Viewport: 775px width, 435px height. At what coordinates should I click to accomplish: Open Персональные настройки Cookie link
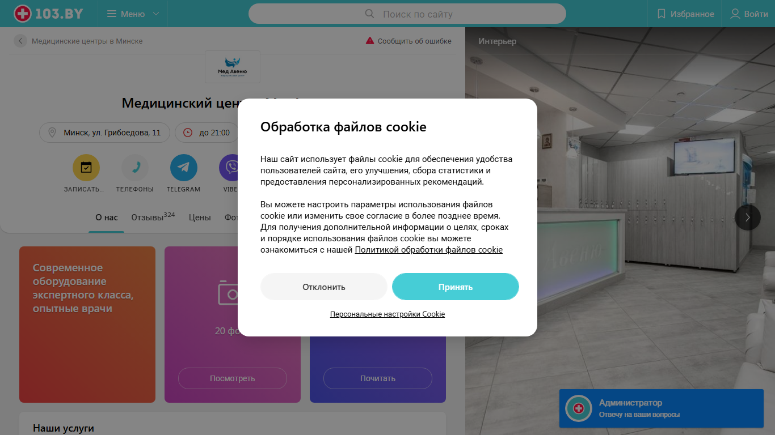coord(387,314)
